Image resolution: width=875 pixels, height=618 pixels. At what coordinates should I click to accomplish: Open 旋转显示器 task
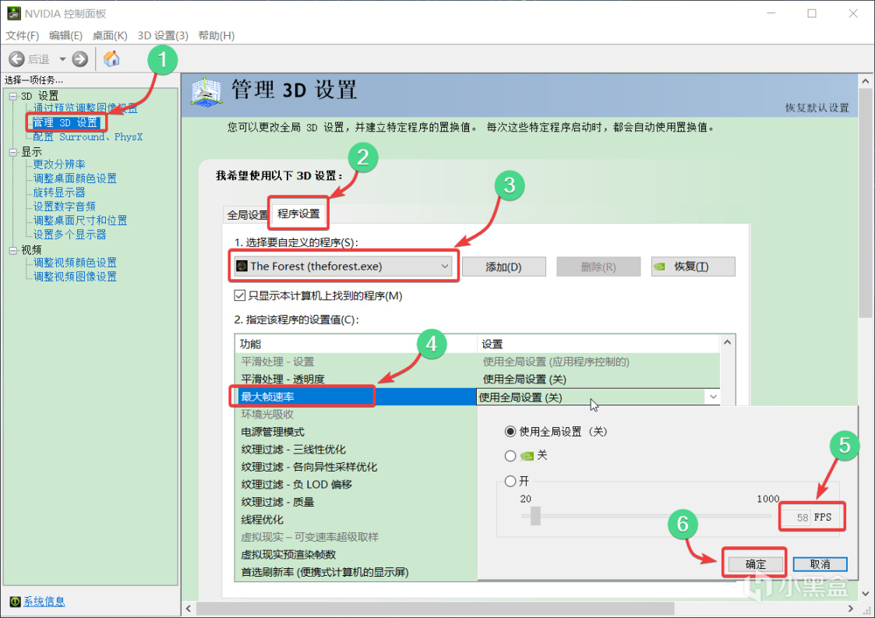[x=59, y=192]
